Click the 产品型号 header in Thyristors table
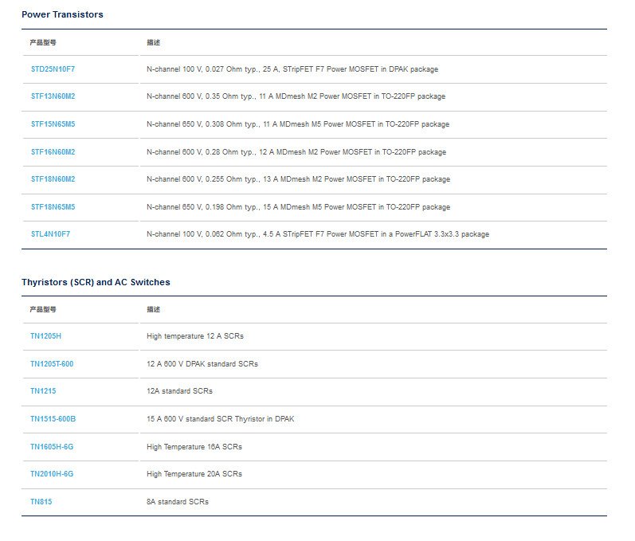This screenshot has width=635, height=541. [43, 309]
